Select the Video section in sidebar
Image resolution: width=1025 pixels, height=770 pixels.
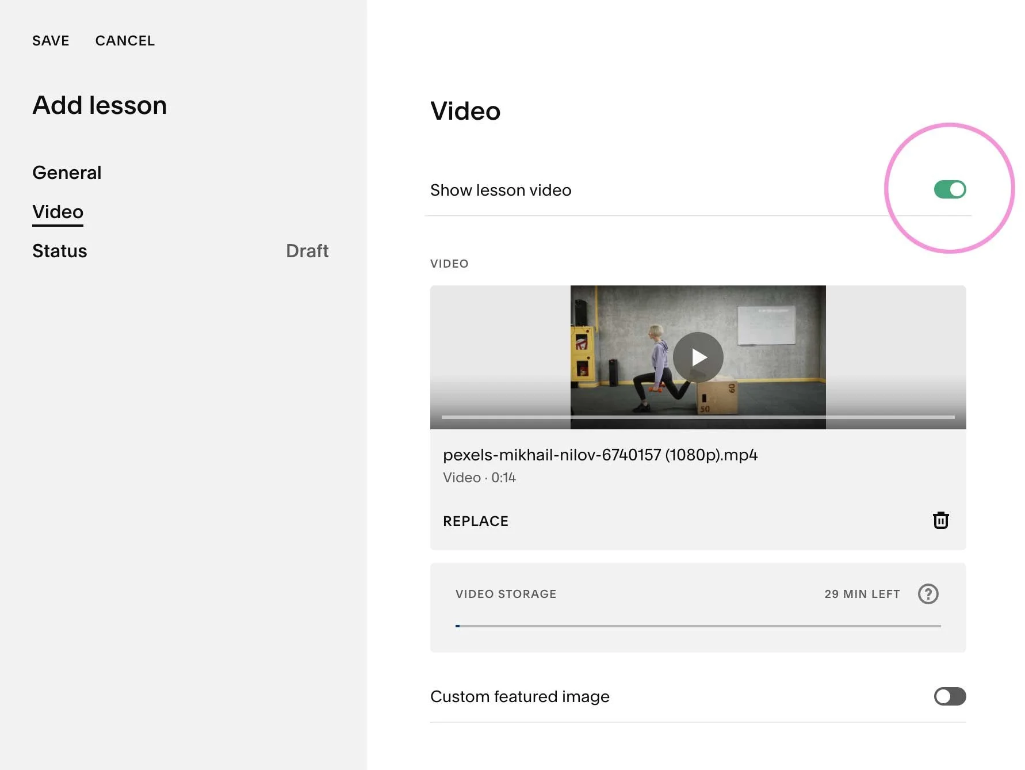click(x=58, y=212)
